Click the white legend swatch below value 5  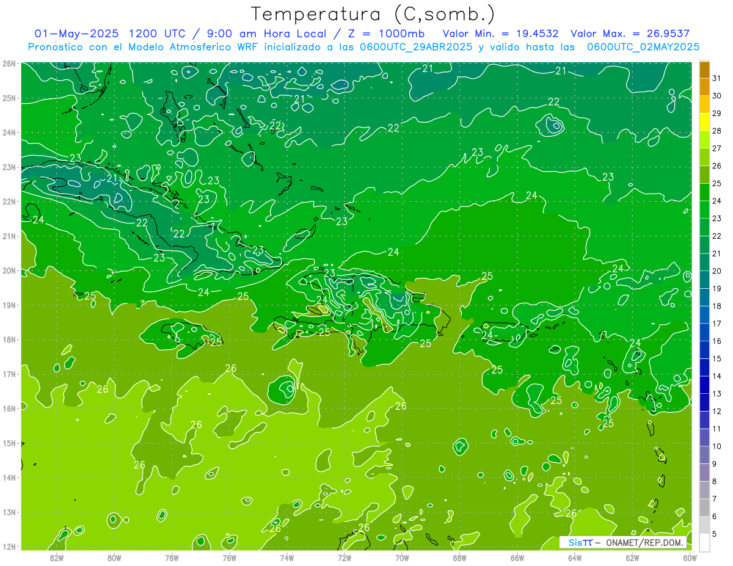(704, 542)
